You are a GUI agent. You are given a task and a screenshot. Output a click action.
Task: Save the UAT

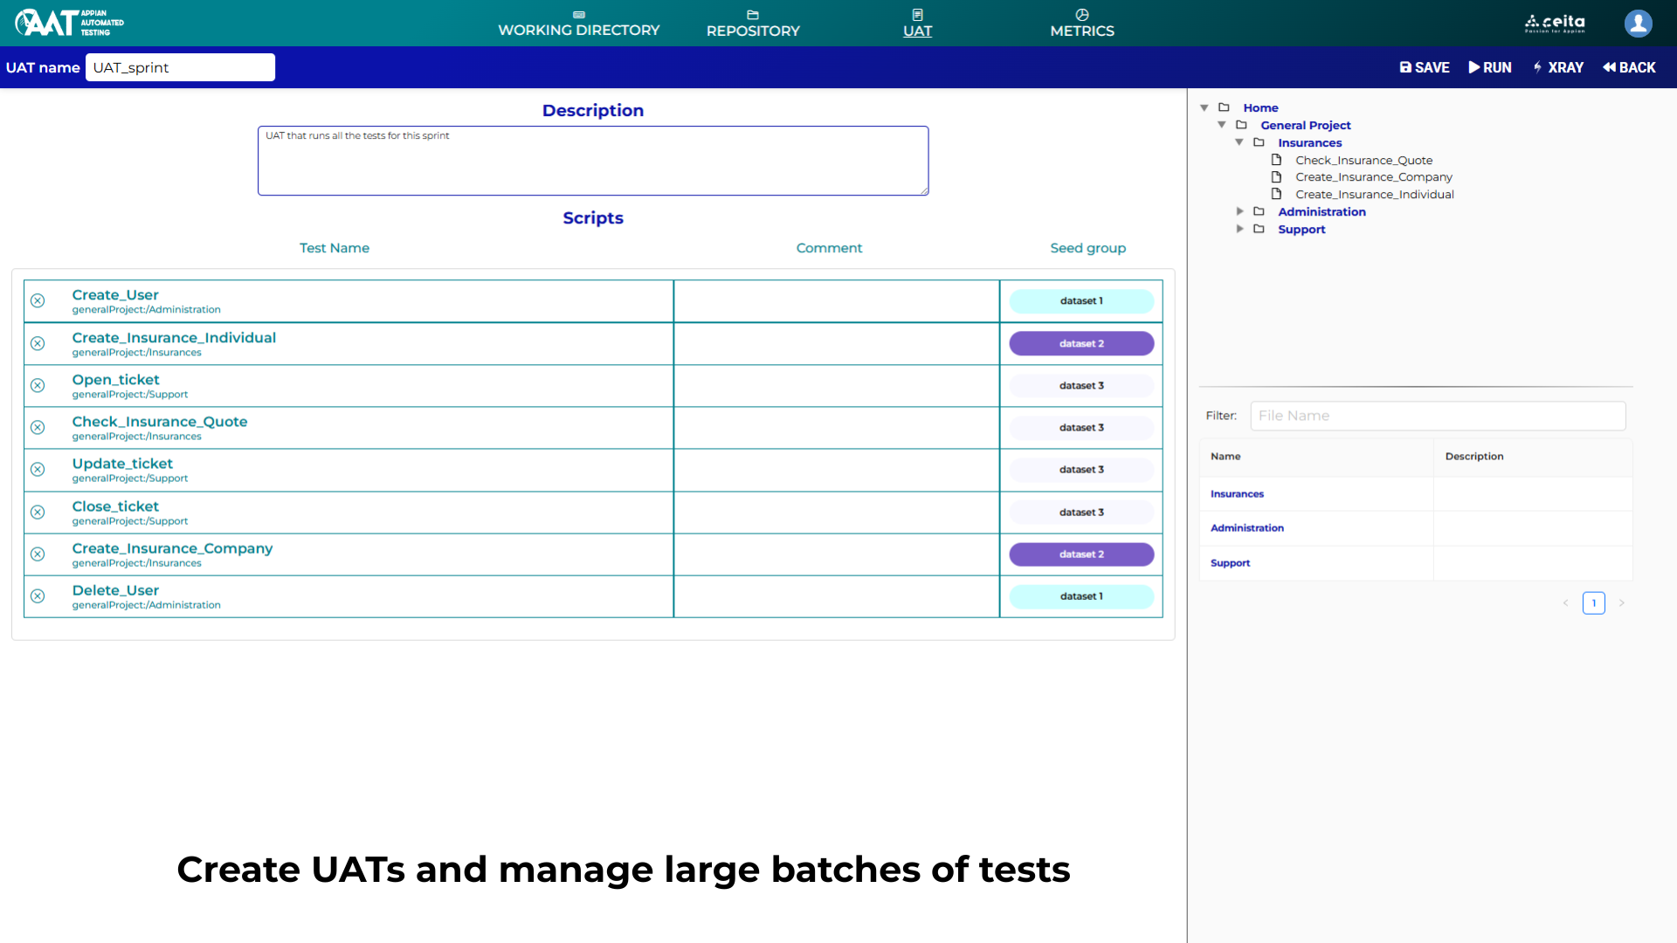(1425, 67)
